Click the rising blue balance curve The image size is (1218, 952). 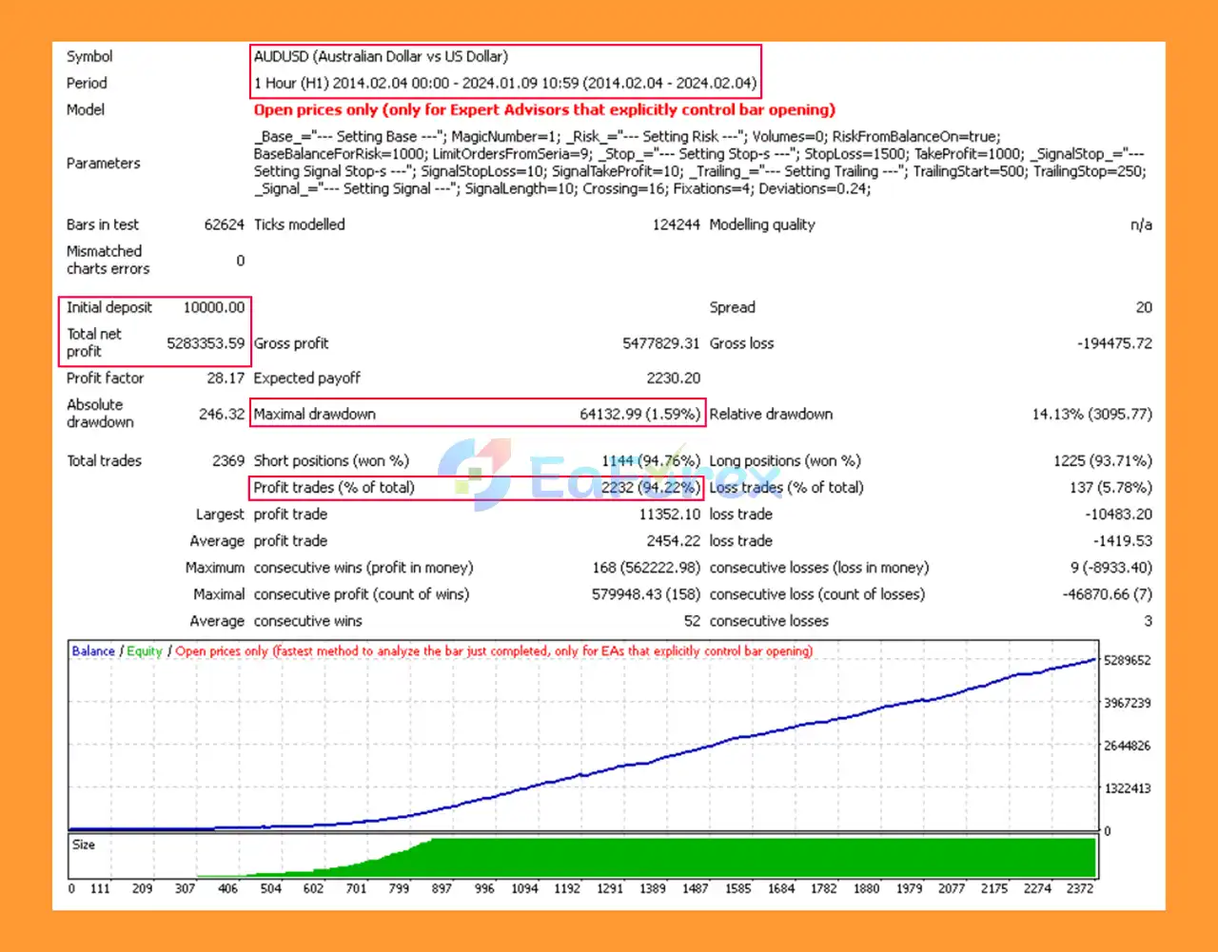point(761,732)
